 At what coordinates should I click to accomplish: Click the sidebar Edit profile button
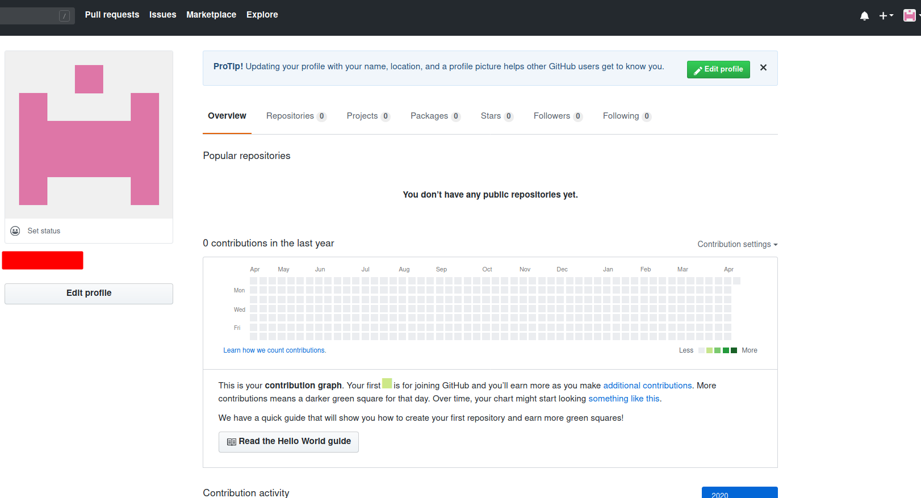coord(89,293)
